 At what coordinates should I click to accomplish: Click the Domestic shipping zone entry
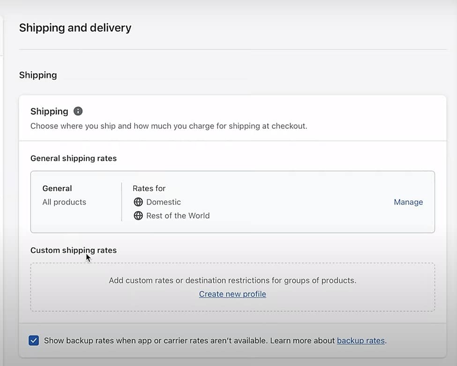[163, 202]
